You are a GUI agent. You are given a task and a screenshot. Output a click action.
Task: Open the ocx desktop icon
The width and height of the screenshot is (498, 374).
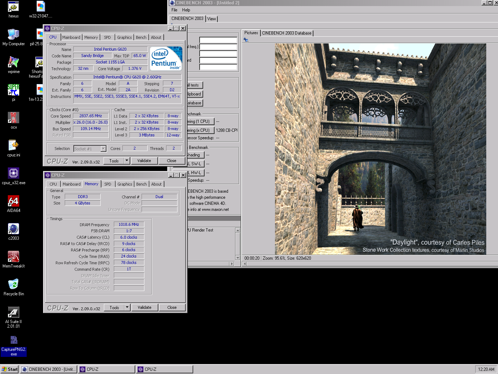point(14,120)
